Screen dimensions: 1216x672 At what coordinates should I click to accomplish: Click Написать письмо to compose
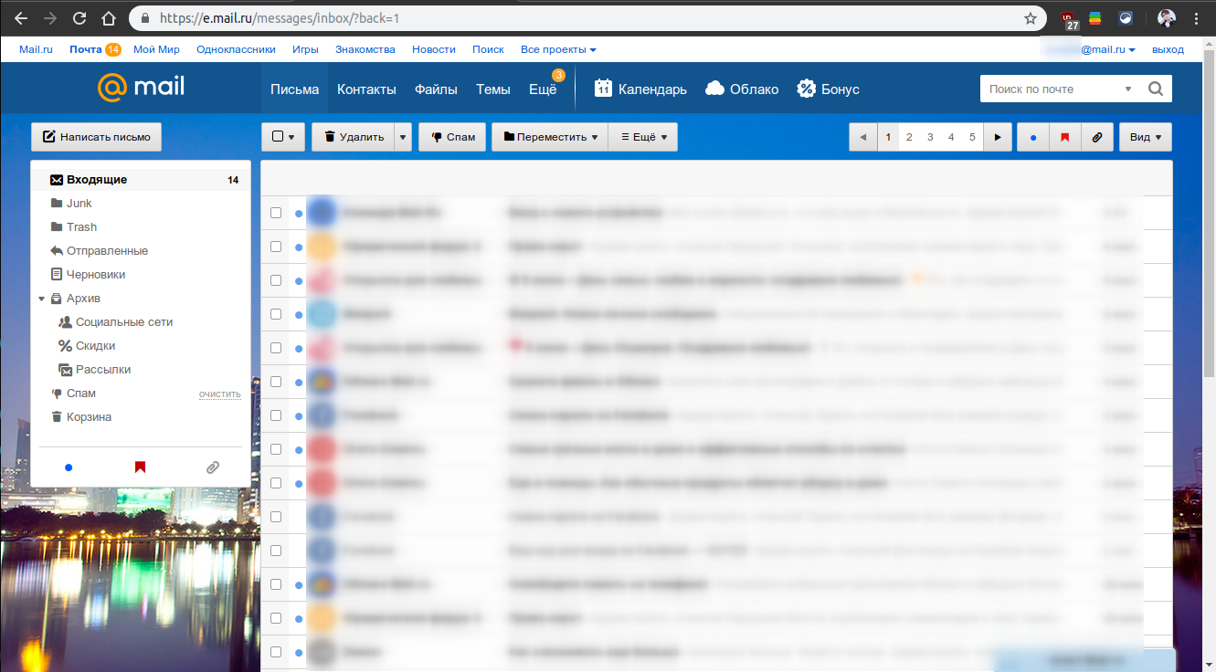97,137
